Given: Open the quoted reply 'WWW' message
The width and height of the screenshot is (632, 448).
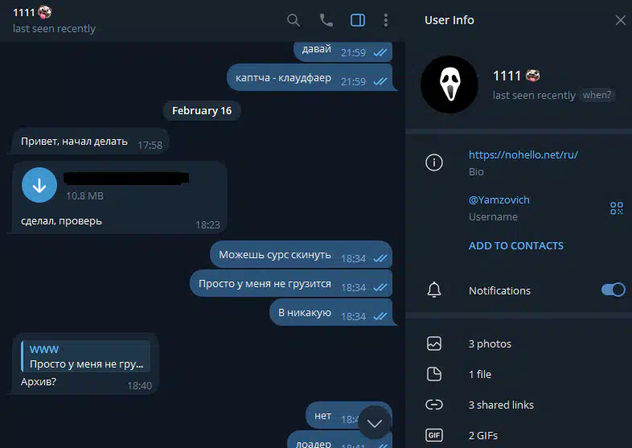Looking at the screenshot, I should coord(85,356).
